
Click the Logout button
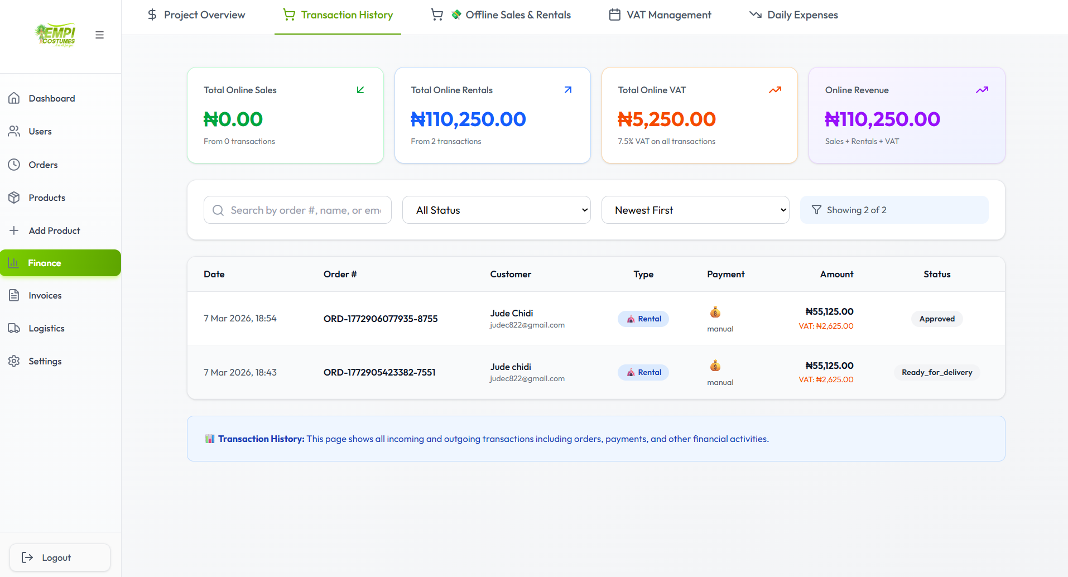tap(59, 557)
